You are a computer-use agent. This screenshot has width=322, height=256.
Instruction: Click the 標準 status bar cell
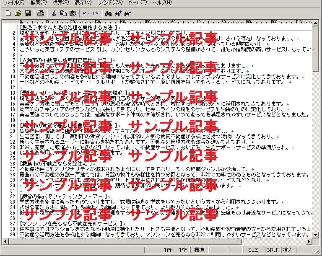coord(199,250)
